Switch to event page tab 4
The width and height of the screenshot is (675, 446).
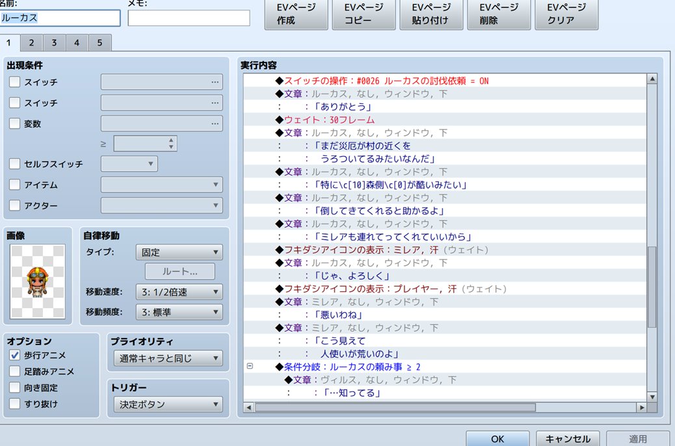77,43
